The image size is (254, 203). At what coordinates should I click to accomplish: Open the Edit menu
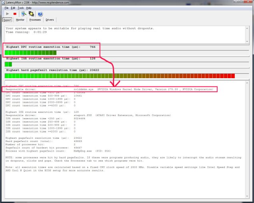click(x=13, y=8)
